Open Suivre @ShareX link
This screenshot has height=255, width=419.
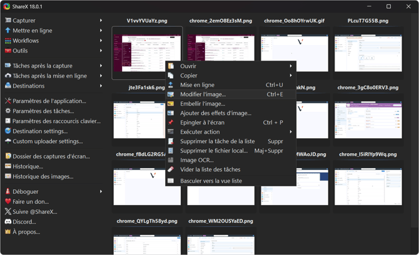click(x=35, y=211)
